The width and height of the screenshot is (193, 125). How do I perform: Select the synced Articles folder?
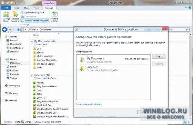tap(39, 83)
